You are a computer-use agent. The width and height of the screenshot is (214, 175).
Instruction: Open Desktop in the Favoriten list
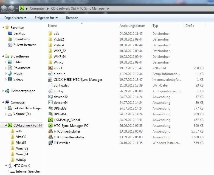(x=19, y=33)
